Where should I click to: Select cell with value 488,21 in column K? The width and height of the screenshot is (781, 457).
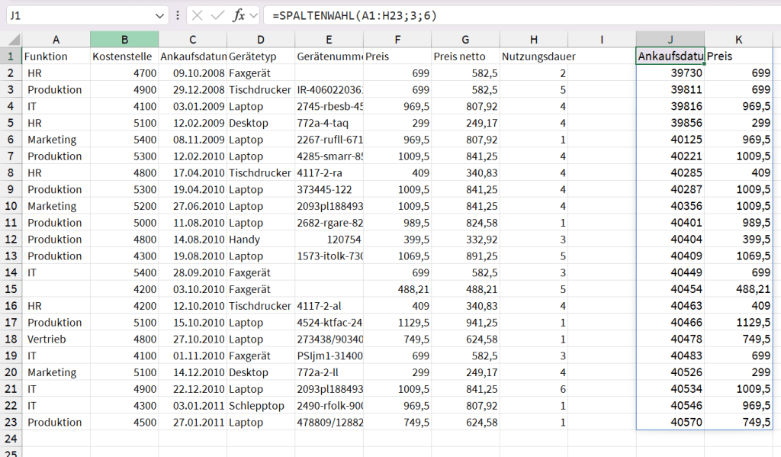[738, 289]
